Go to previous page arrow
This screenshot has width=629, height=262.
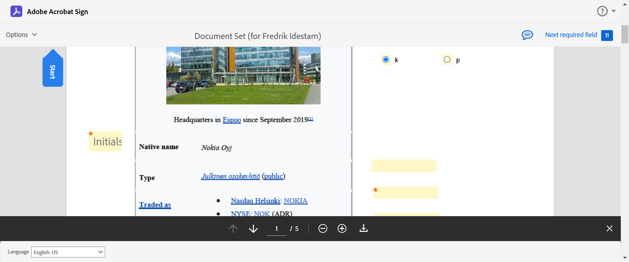point(233,229)
